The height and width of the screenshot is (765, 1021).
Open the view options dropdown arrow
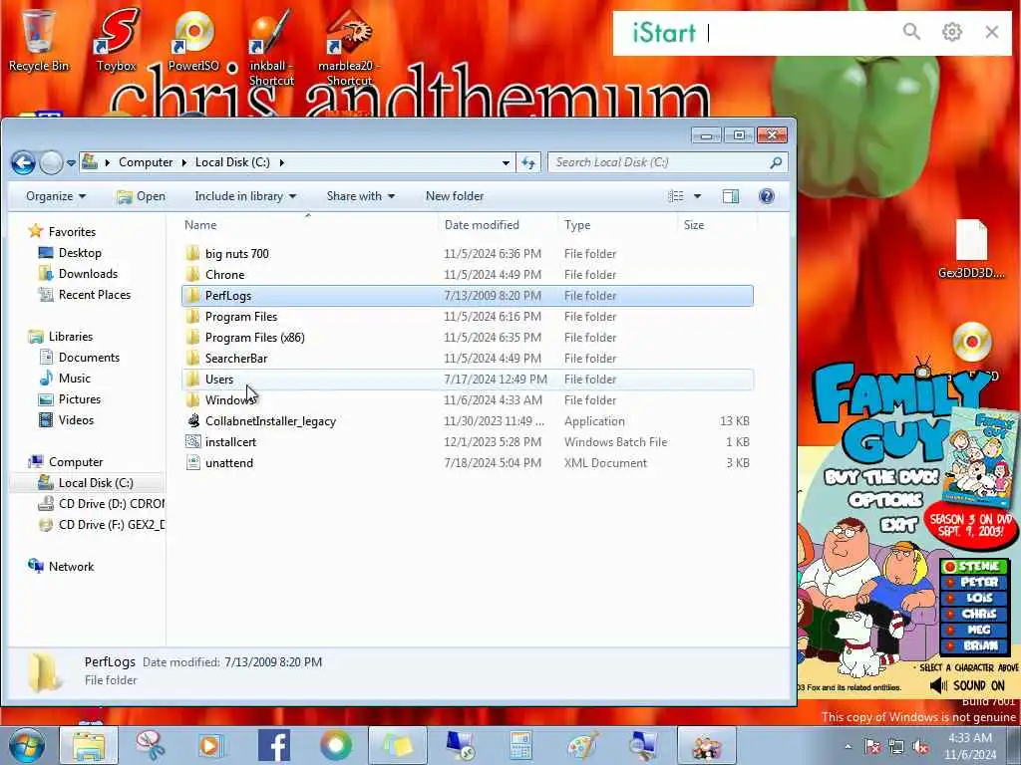(x=697, y=196)
